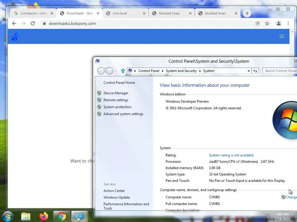Image resolution: width=297 pixels, height=222 pixels.
Task: Open the Windows Start orb
Action: pos(8,216)
